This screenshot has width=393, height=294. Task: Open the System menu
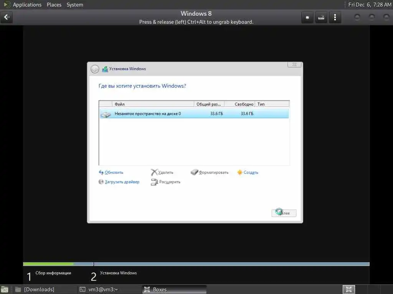75,5
